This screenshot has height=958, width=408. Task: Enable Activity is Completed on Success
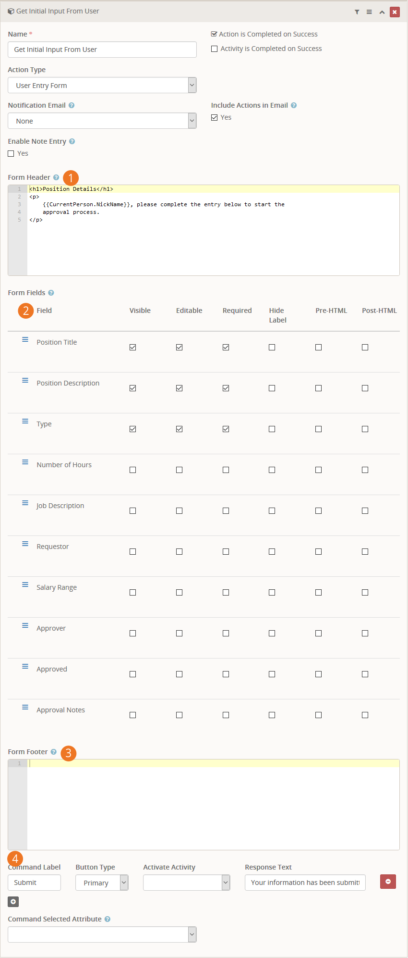coord(215,49)
